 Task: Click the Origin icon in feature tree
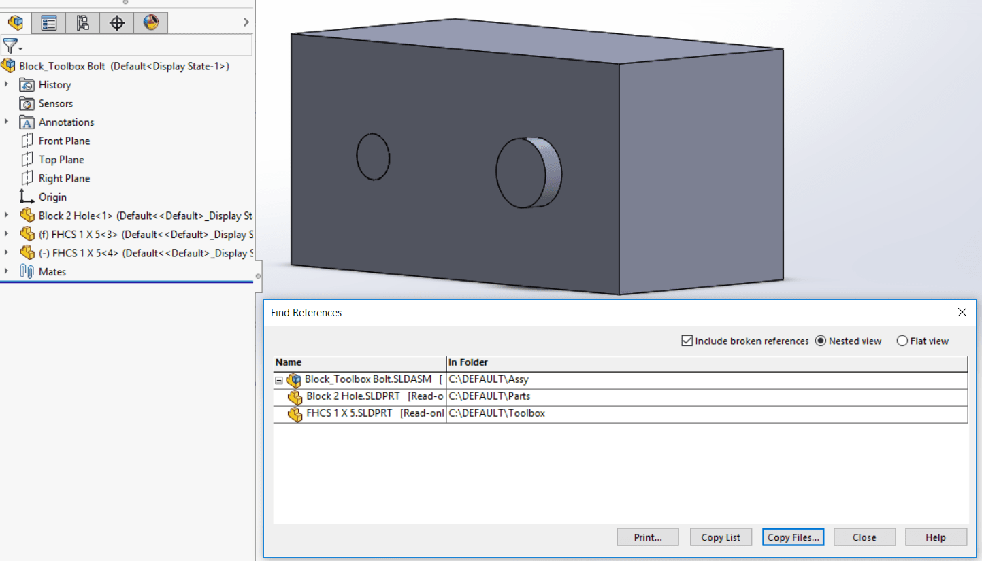point(27,197)
